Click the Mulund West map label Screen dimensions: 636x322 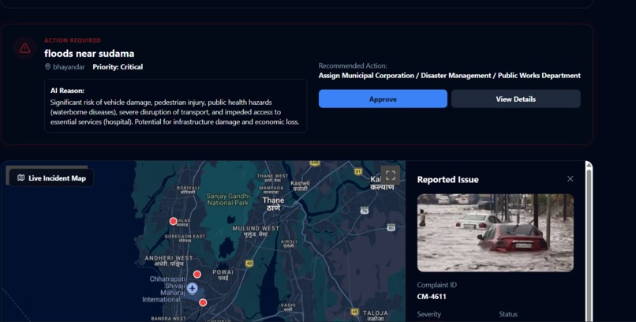point(256,231)
